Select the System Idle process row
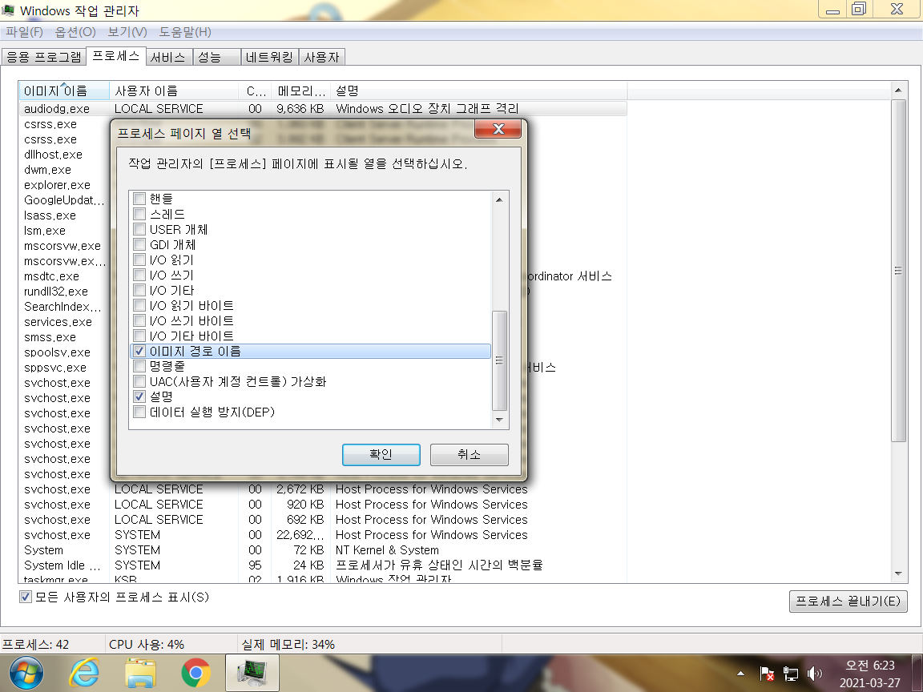 pyautogui.click(x=323, y=565)
